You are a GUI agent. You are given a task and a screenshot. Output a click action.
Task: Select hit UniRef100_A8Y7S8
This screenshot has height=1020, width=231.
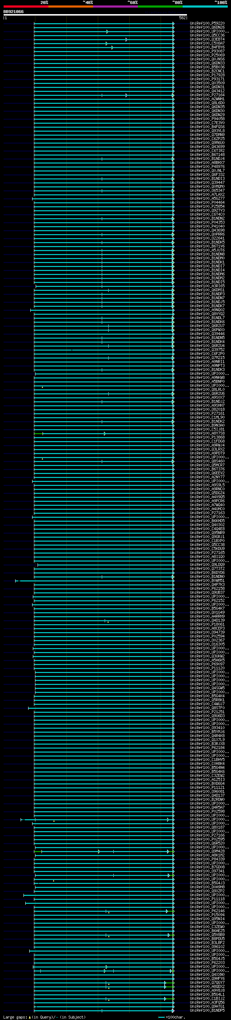[x=207, y=433]
